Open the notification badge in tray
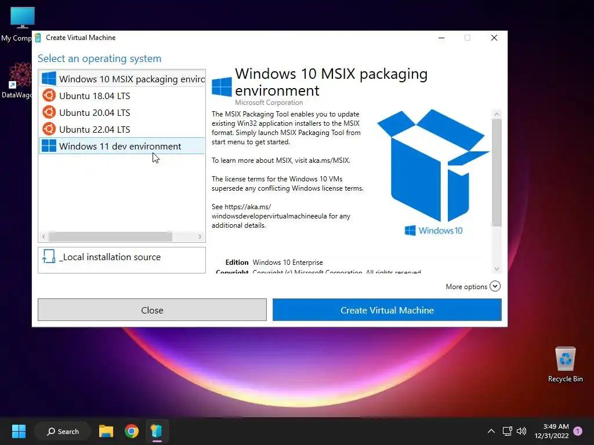Image resolution: width=594 pixels, height=445 pixels. [x=578, y=431]
